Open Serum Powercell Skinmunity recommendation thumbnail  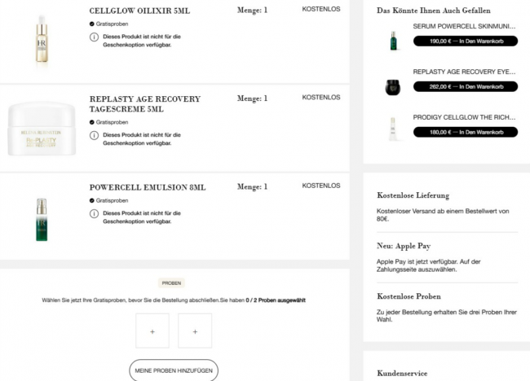click(393, 41)
